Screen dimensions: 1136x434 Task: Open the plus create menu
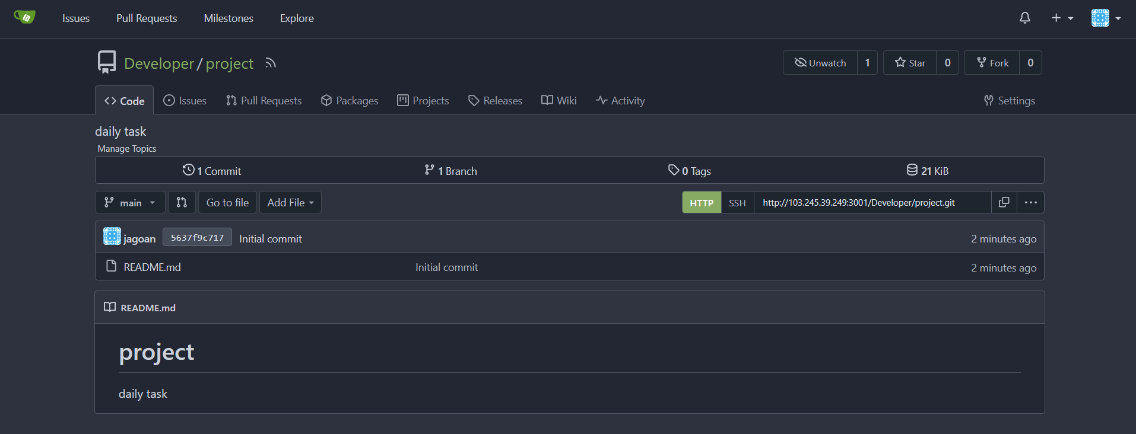1062,18
